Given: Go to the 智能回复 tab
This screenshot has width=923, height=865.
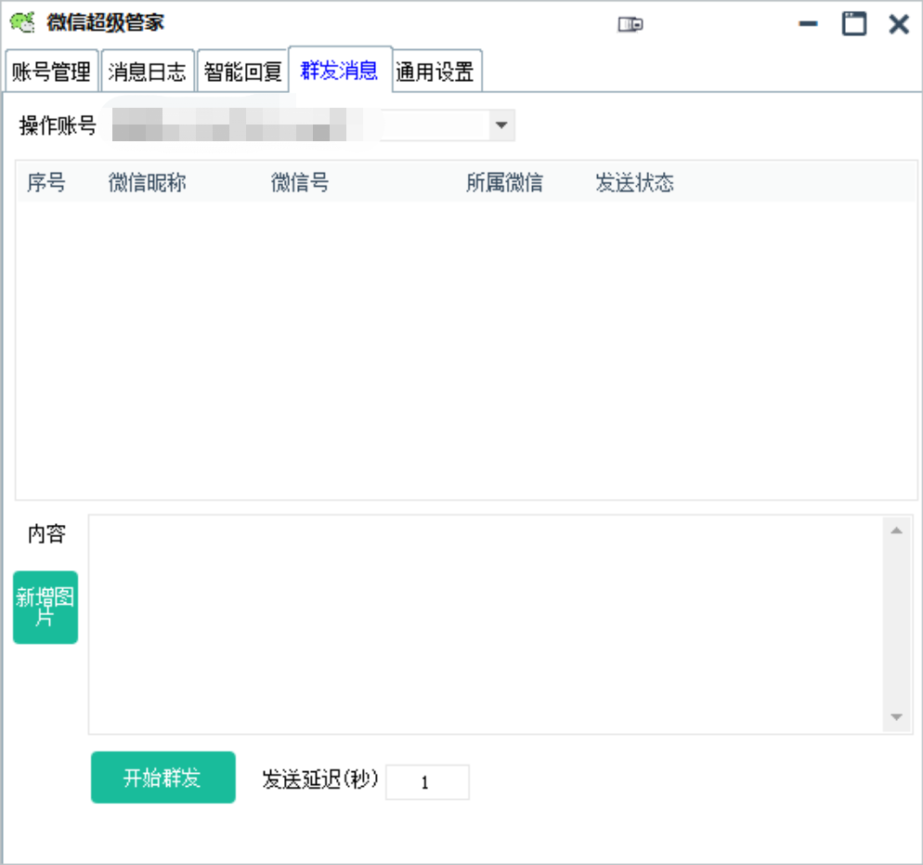Looking at the screenshot, I should (x=242, y=72).
